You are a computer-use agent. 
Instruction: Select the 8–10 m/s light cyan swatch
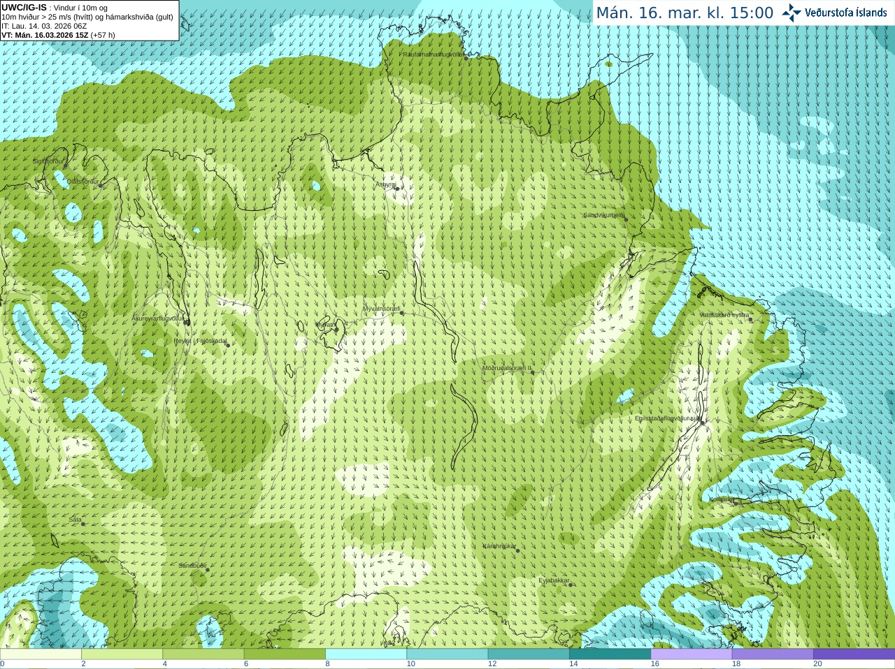pyautogui.click(x=366, y=654)
